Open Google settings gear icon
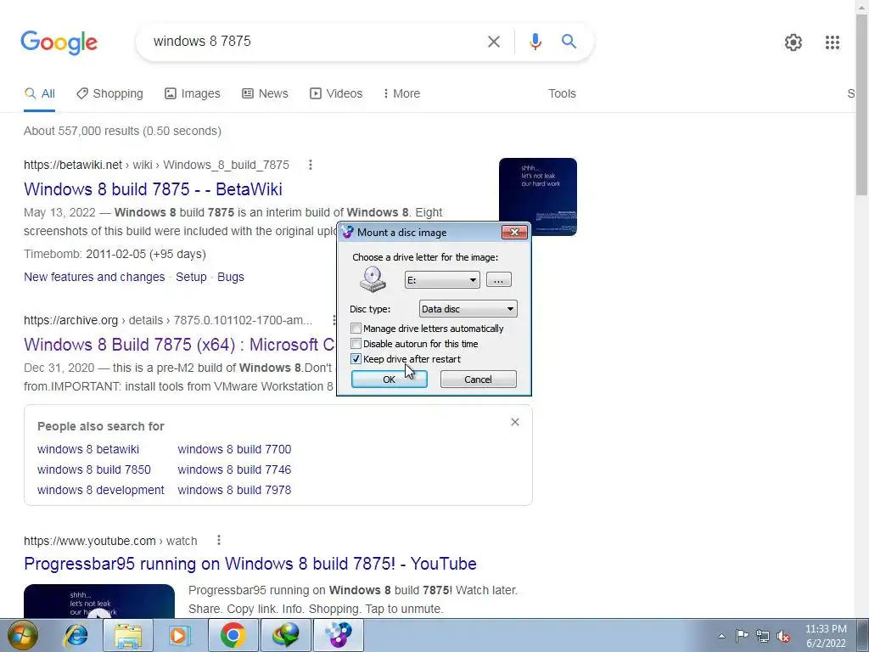Screen dimensions: 869x652 (x=793, y=42)
